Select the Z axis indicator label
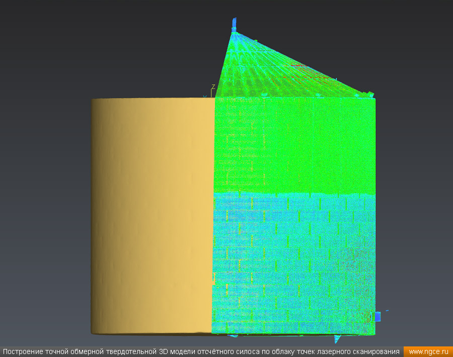 coord(213,87)
